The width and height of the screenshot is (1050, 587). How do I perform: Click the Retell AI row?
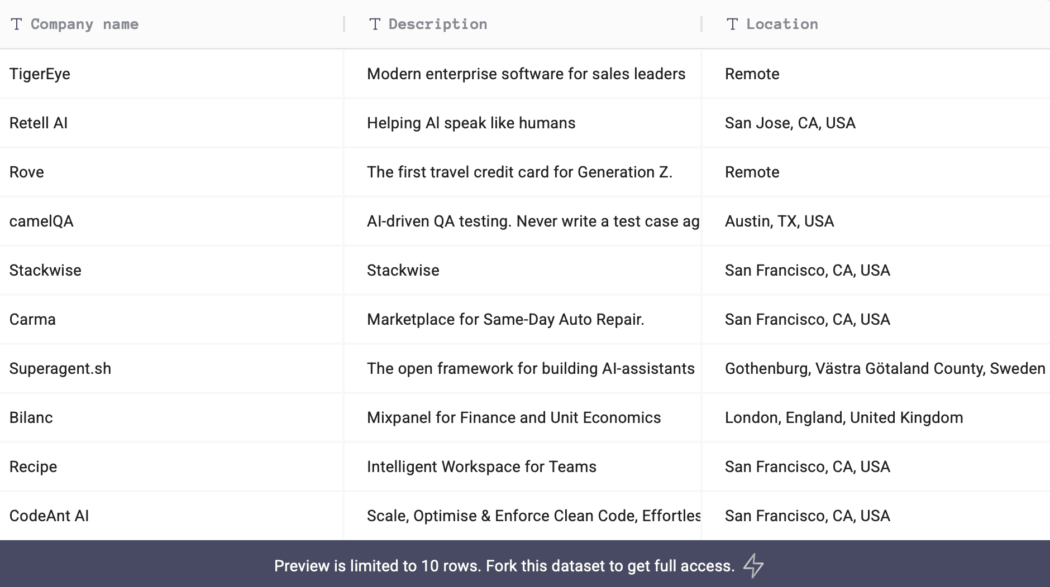point(38,123)
